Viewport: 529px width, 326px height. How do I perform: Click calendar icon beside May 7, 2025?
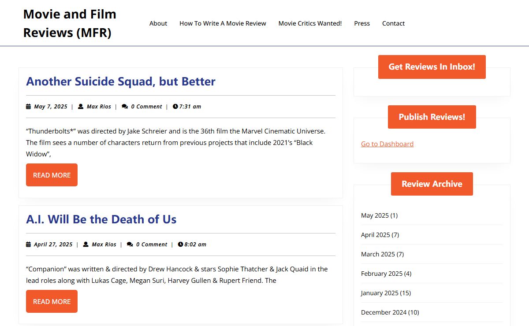(x=29, y=107)
